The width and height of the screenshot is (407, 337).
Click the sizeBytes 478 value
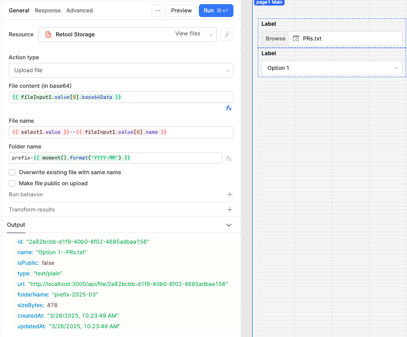pyautogui.click(x=52, y=305)
